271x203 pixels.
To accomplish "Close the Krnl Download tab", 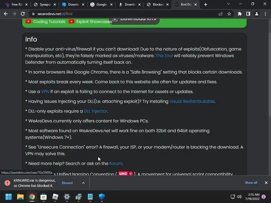I will [196, 4].
